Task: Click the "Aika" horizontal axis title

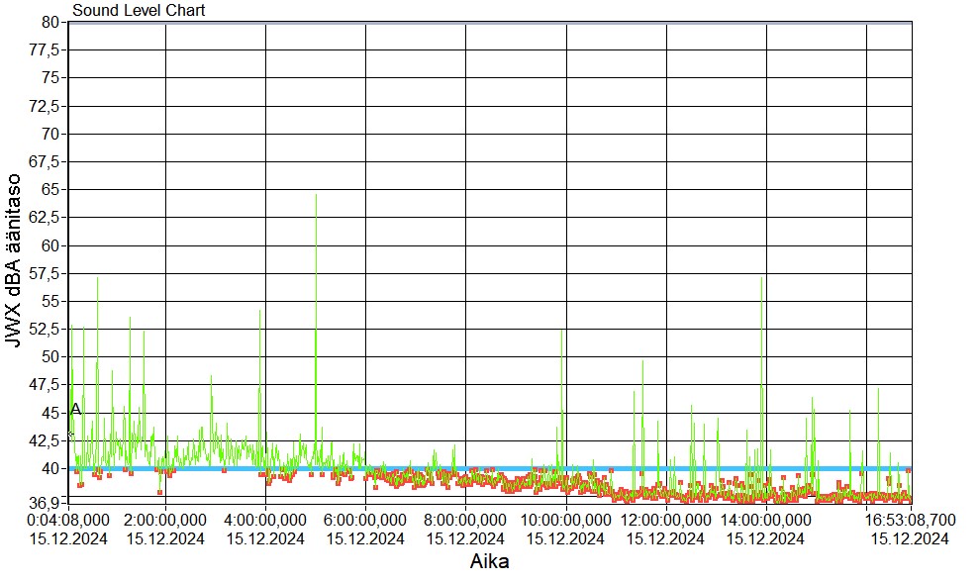Action: pyautogui.click(x=489, y=561)
